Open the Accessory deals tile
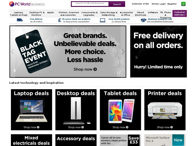Screen dimensions: 196x146 pyautogui.click(x=76, y=140)
